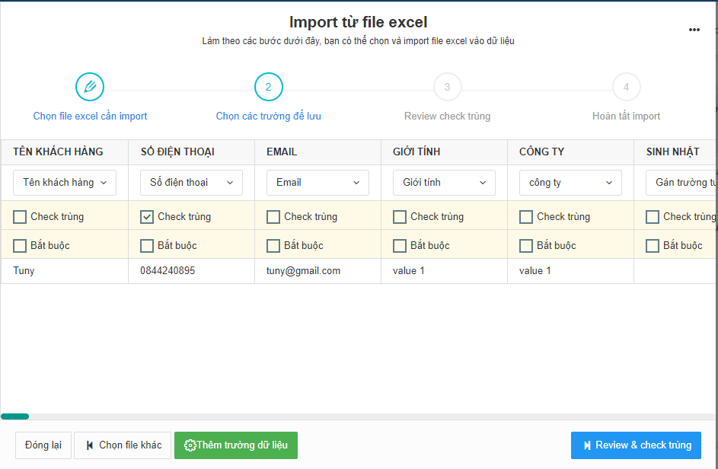The image size is (718, 469).
Task: Click skip-back icon on Chọn file khác
Action: (90, 445)
